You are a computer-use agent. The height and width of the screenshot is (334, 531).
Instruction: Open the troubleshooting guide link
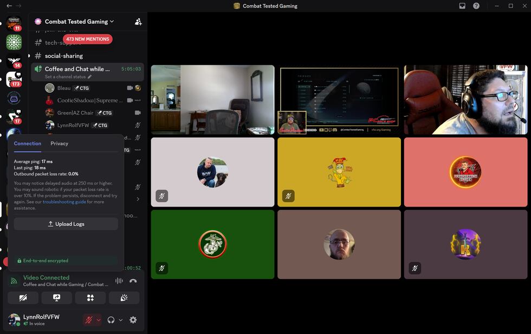point(64,202)
